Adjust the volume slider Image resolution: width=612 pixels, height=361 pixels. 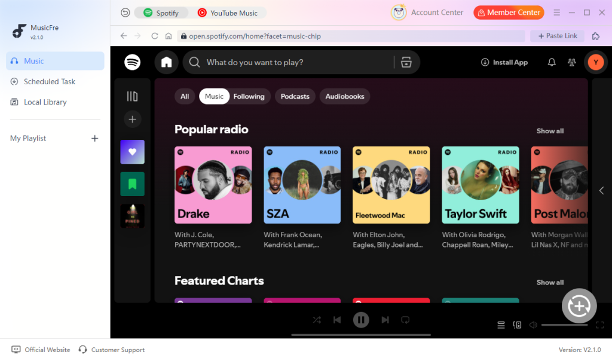click(x=564, y=325)
